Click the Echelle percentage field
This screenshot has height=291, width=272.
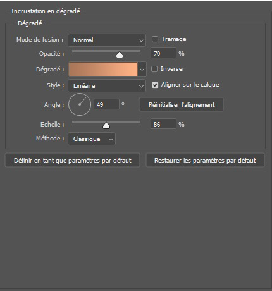pos(163,124)
